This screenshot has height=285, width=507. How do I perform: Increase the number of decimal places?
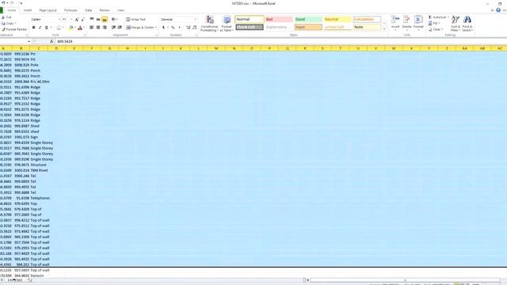coord(189,28)
